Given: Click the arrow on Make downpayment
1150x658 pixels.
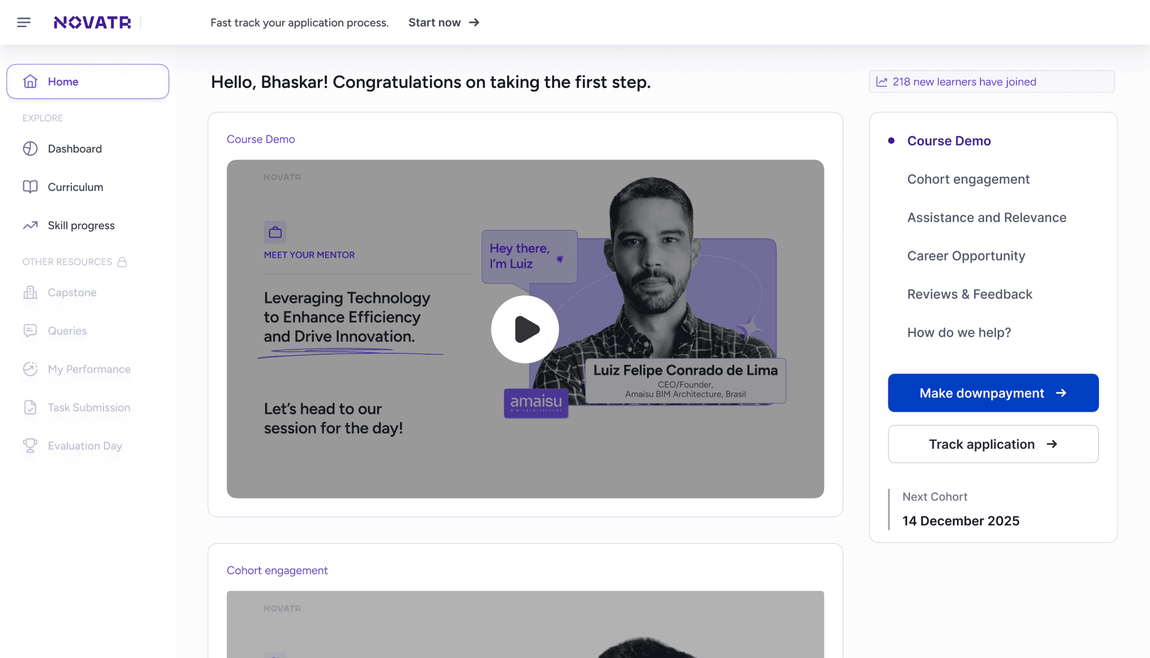Looking at the screenshot, I should [x=1061, y=393].
